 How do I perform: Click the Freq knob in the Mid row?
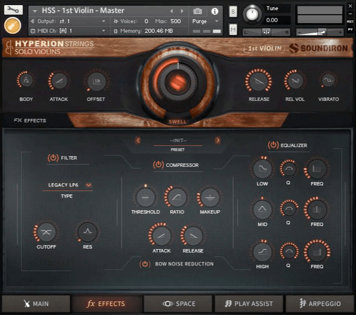(x=317, y=209)
